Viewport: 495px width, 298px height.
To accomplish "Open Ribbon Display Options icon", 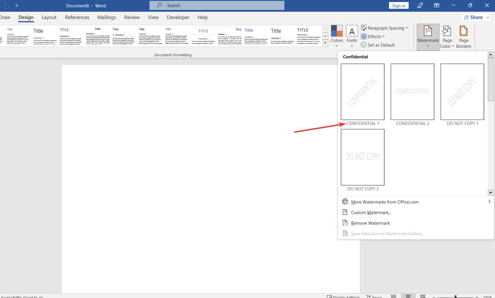I will coord(437,5).
